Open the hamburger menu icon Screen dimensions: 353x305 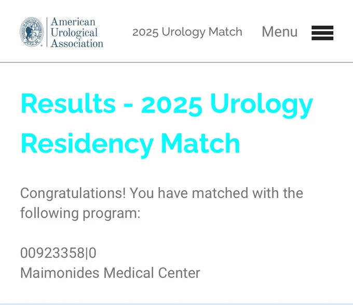322,33
